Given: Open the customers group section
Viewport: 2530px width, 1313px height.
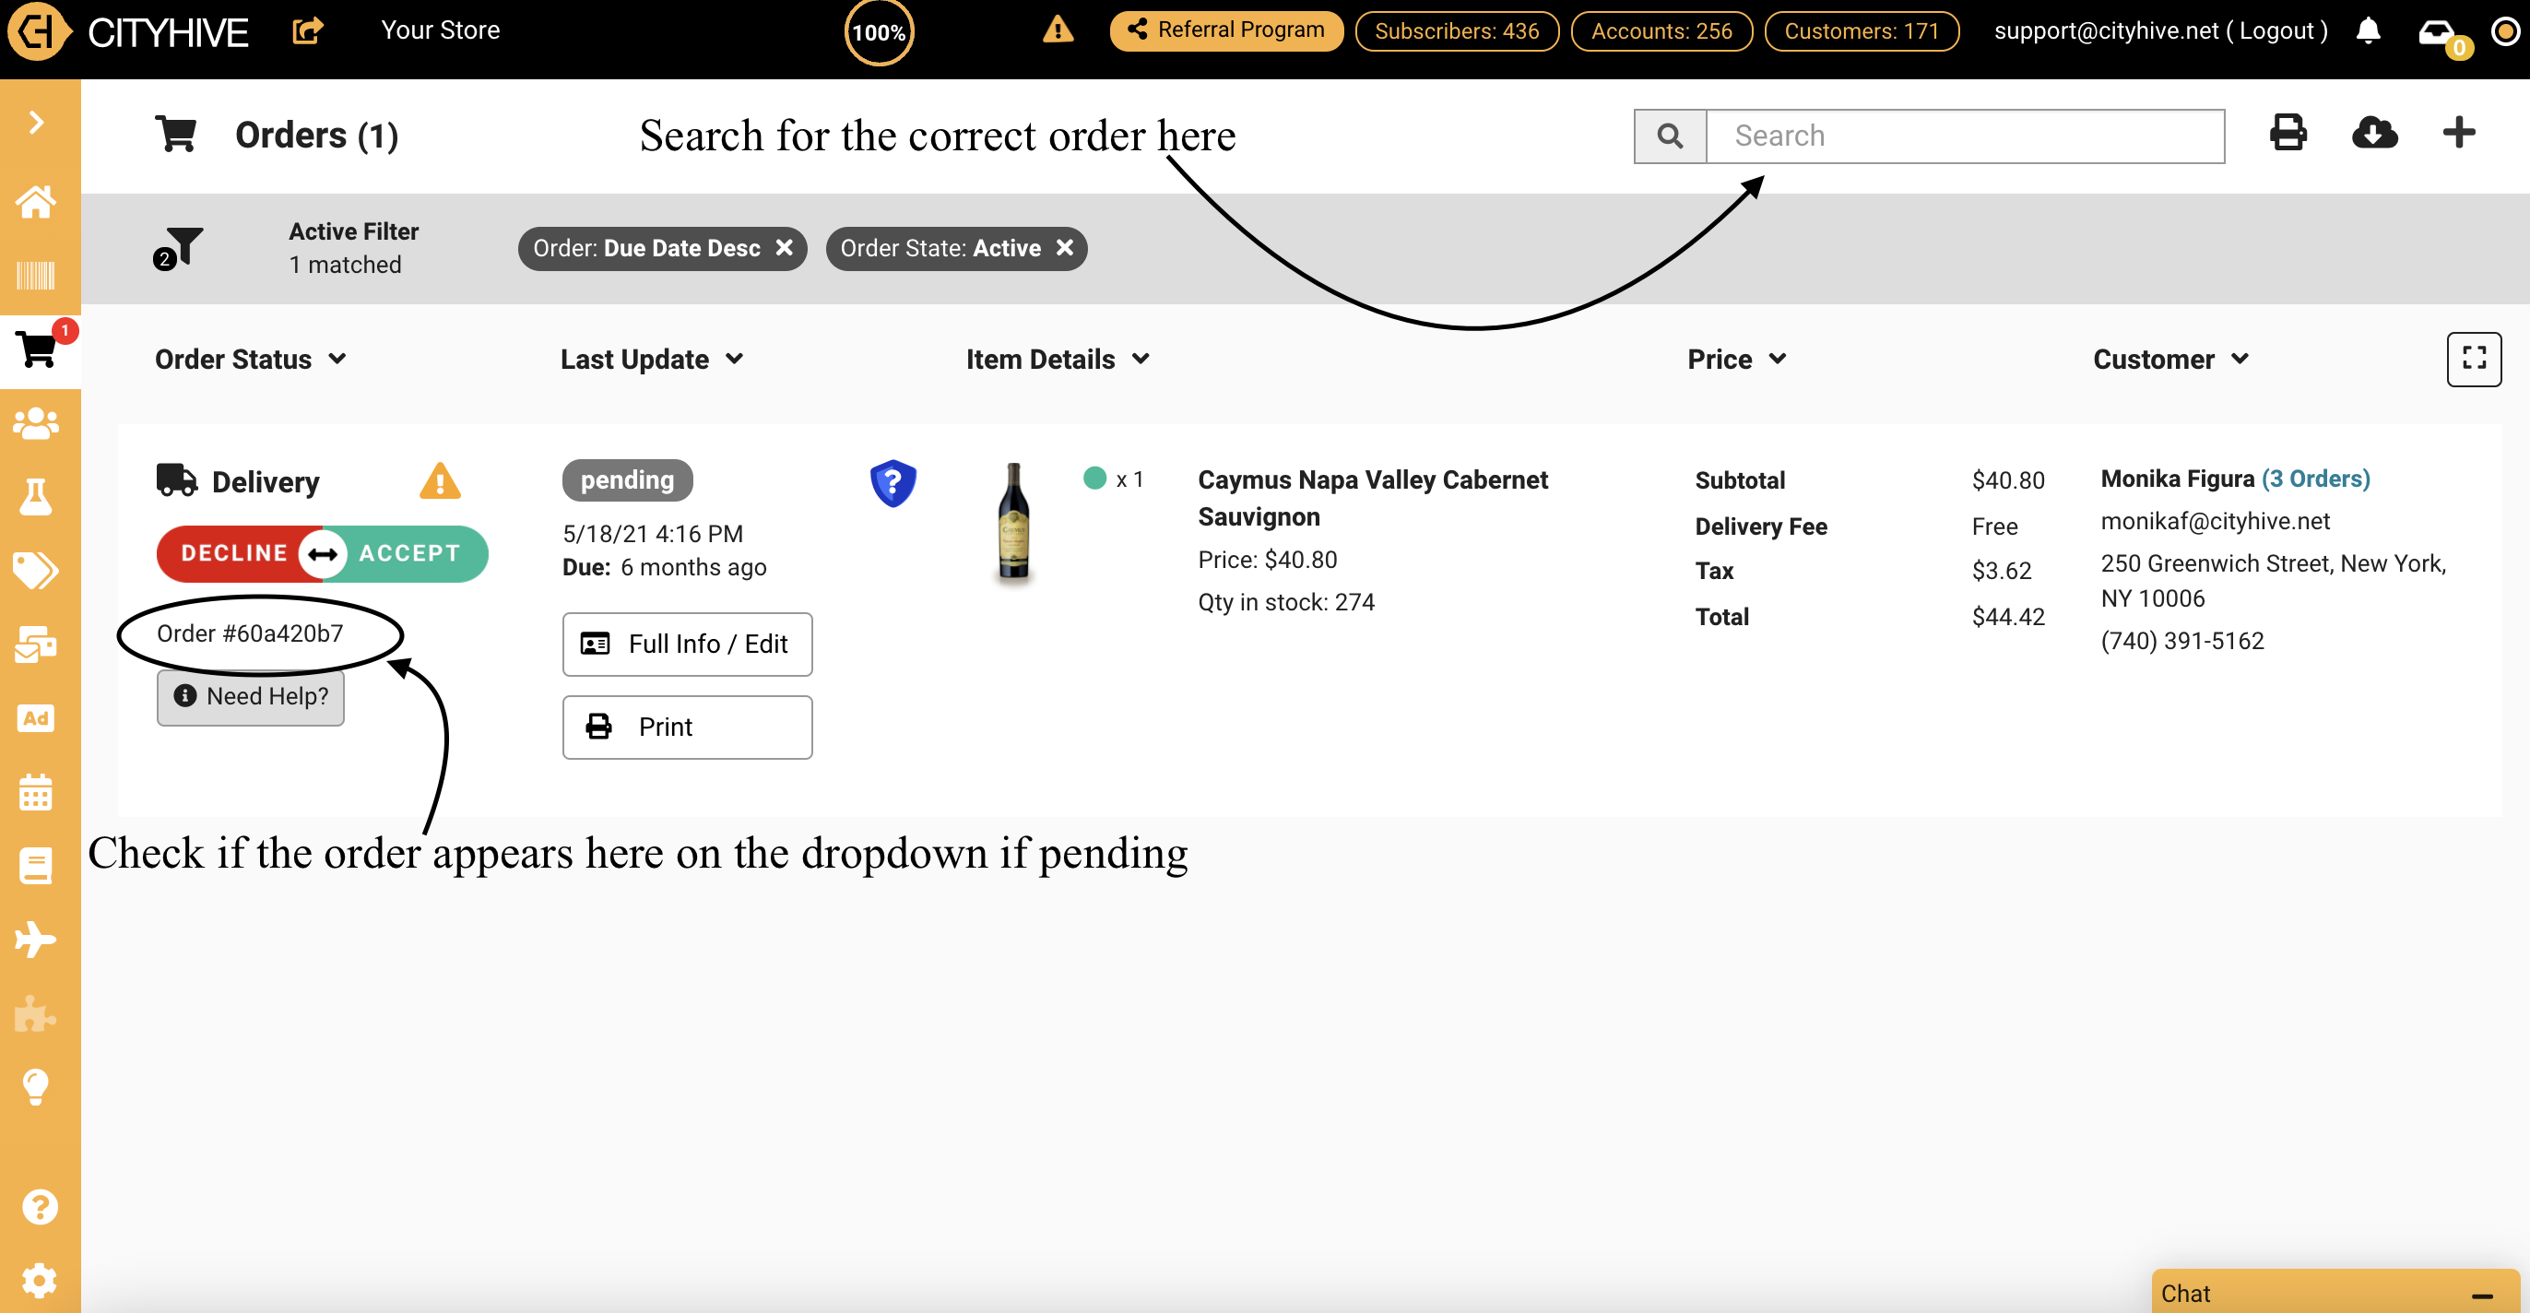Looking at the screenshot, I should 36,423.
